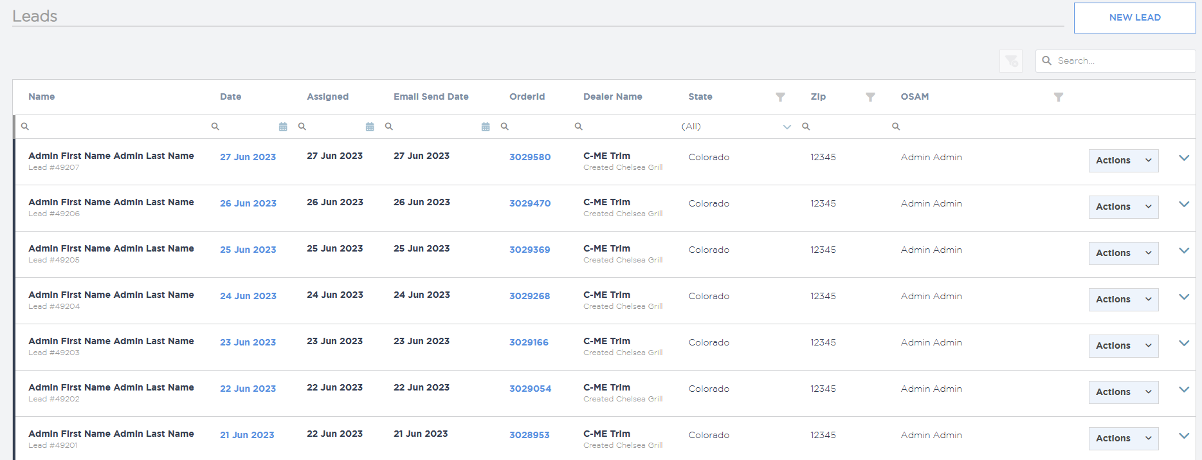The height and width of the screenshot is (460, 1202).
Task: Click the Zip filter magnifier icon
Action: pyautogui.click(x=806, y=127)
